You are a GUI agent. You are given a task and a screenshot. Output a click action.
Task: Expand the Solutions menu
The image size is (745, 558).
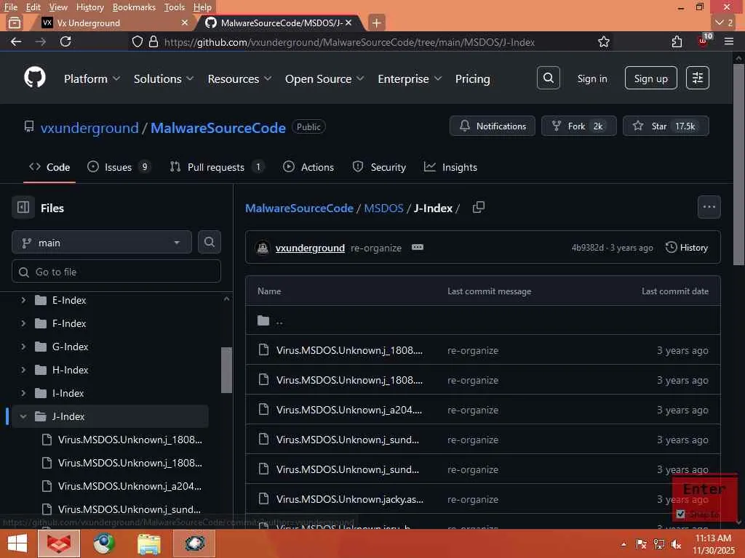(x=164, y=78)
